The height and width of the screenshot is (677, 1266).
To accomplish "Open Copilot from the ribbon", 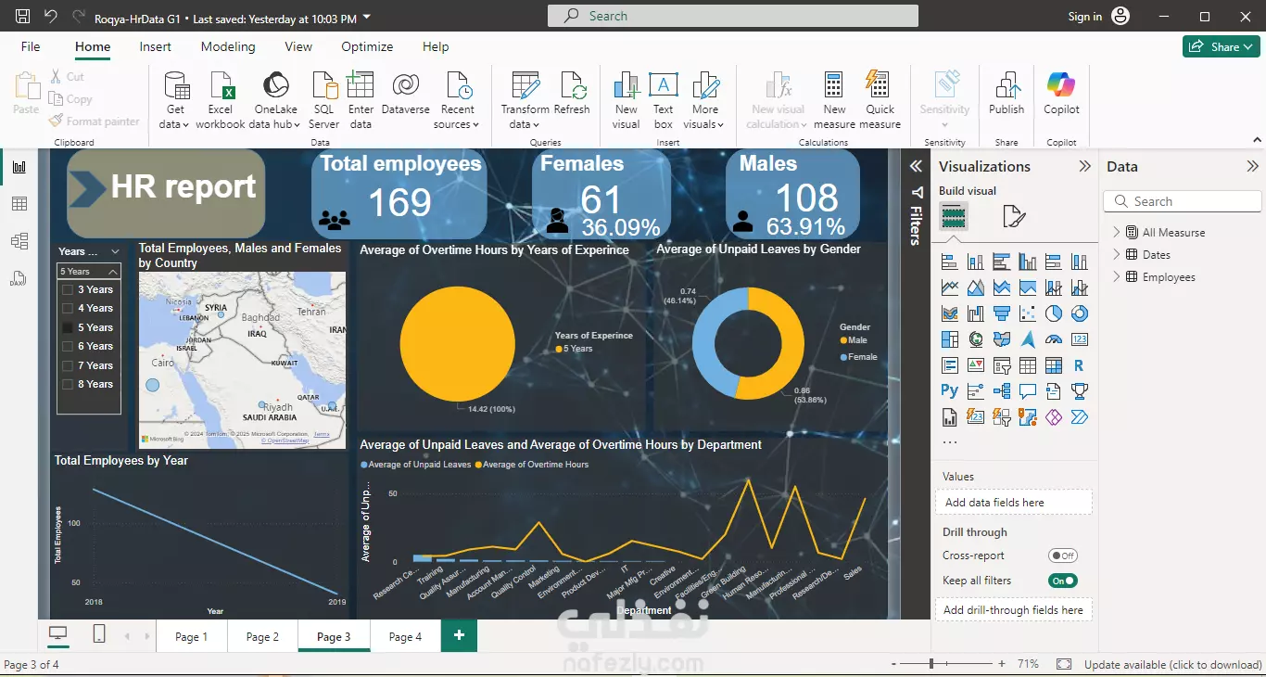I will [1061, 93].
